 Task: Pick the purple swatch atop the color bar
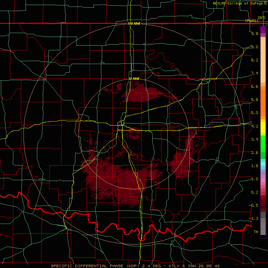coord(263,30)
